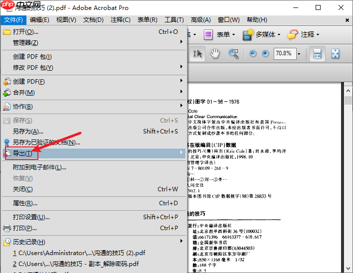
Task: Expand the 导出(T) submenu
Action: click(x=94, y=153)
